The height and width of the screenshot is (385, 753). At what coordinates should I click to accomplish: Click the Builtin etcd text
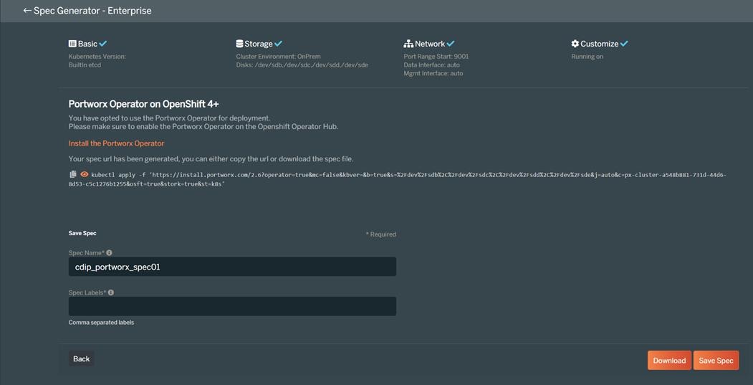85,65
